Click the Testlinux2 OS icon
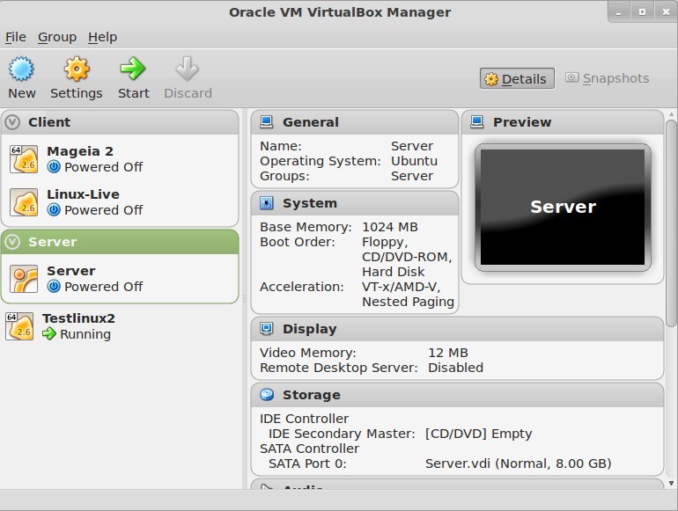 point(19,326)
